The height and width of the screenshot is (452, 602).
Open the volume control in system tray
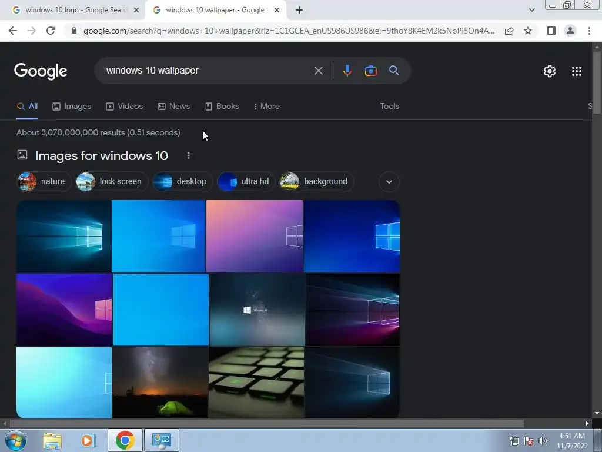click(x=543, y=441)
